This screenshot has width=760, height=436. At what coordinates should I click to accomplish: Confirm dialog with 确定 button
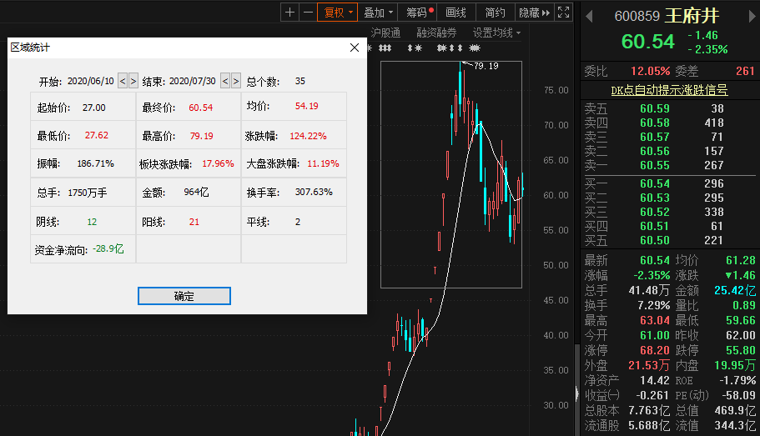tap(184, 296)
